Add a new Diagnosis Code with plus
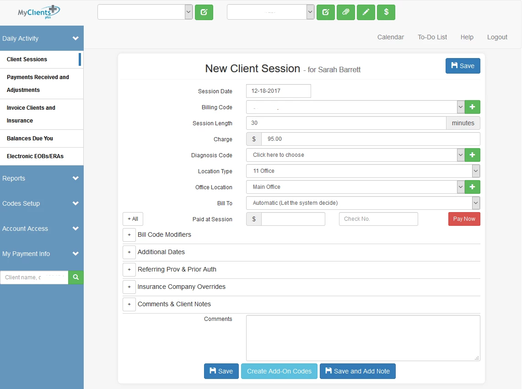The width and height of the screenshot is (522, 389). 473,155
